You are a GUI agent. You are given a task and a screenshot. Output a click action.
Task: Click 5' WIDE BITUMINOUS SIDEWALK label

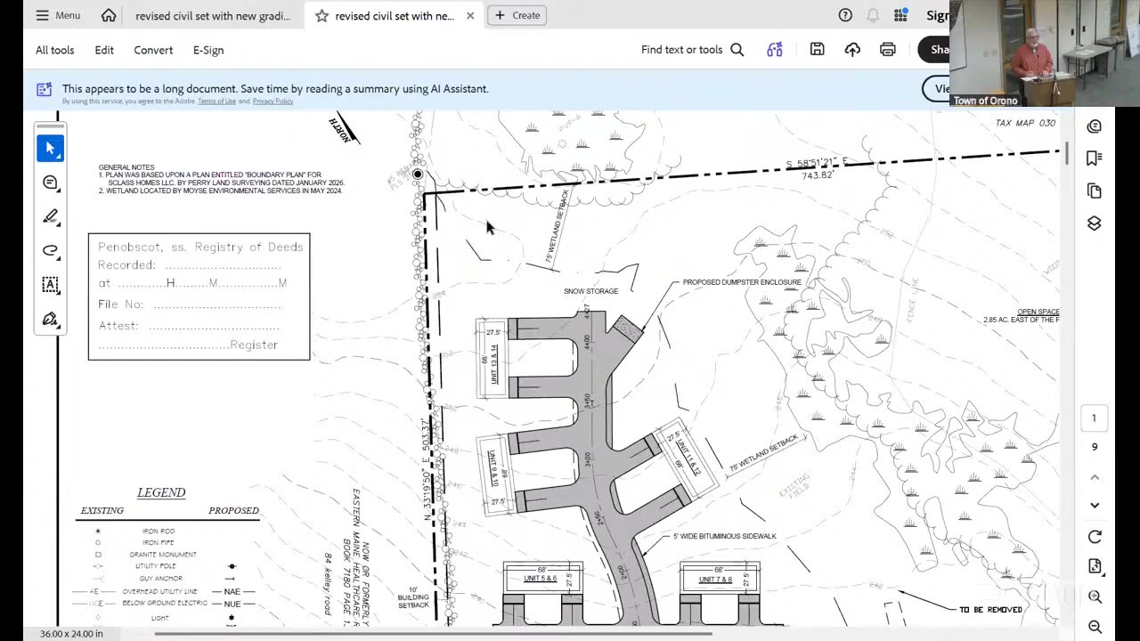pos(724,536)
